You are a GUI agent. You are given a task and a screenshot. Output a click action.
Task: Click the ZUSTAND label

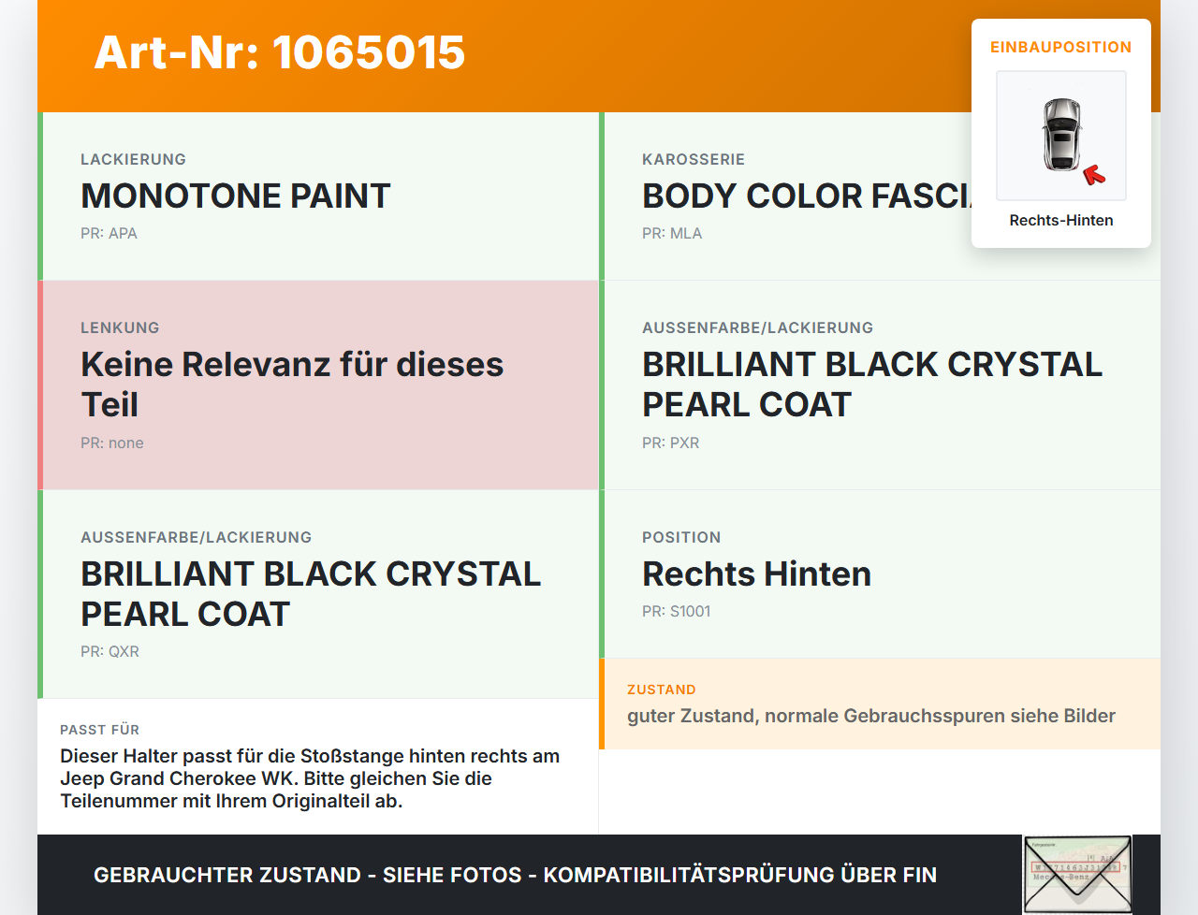click(x=662, y=690)
